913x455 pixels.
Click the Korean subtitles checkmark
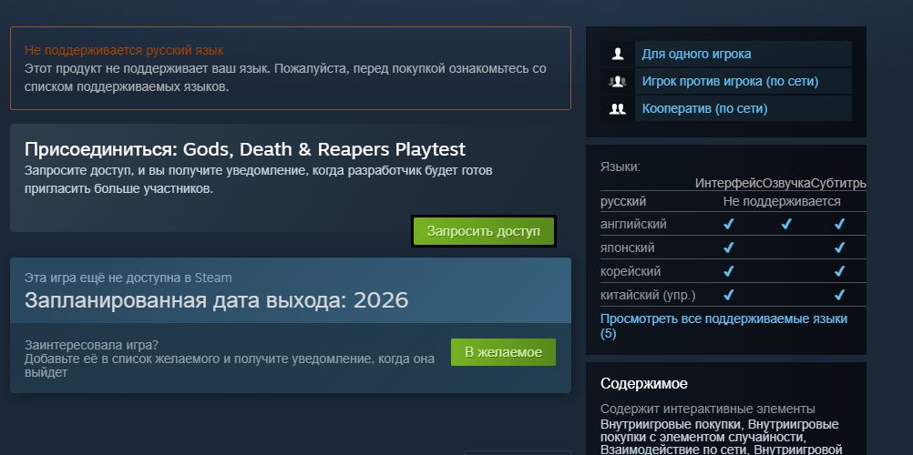[839, 271]
